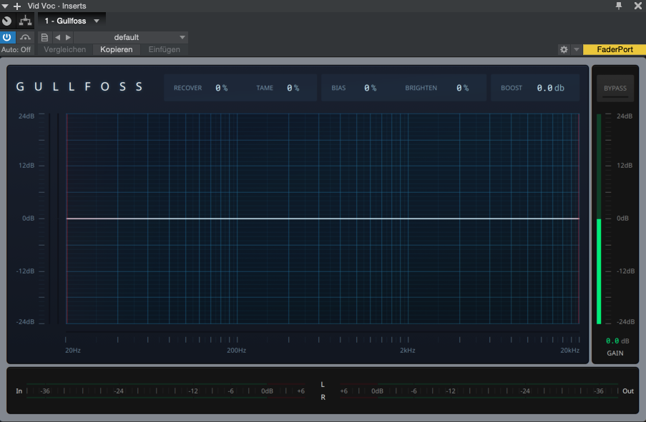646x422 pixels.
Task: Toggle the plugin power button
Action: click(x=7, y=37)
